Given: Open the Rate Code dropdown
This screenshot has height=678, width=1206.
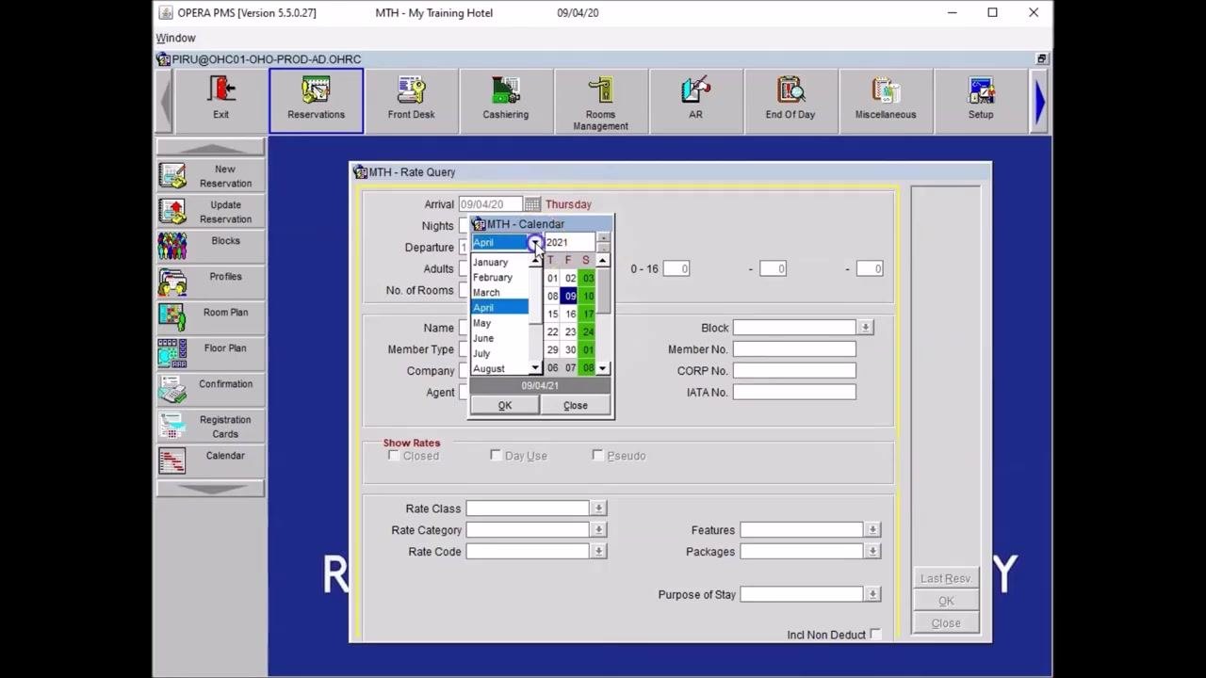Looking at the screenshot, I should pyautogui.click(x=598, y=552).
